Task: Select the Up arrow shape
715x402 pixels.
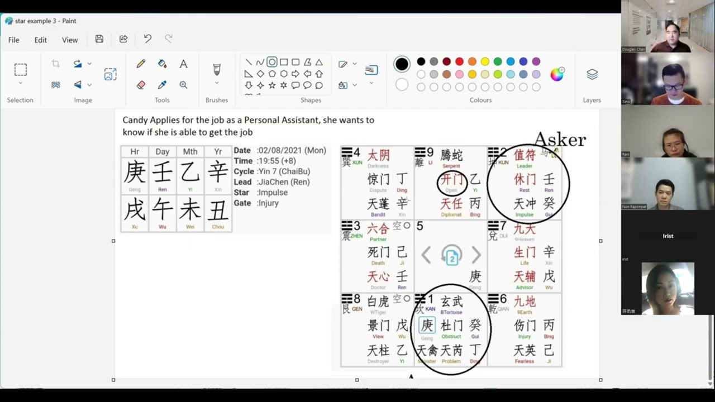Action: tap(319, 74)
